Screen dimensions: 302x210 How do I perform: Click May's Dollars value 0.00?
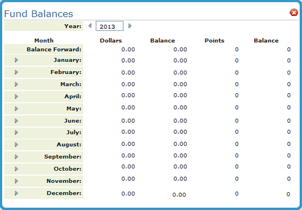point(128,107)
